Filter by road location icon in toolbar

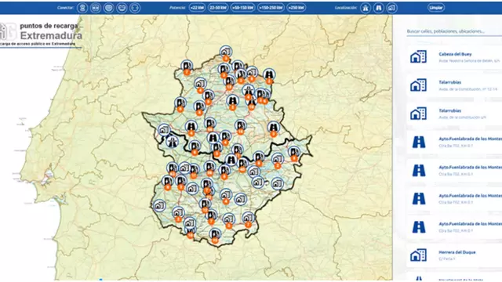pyautogui.click(x=378, y=8)
